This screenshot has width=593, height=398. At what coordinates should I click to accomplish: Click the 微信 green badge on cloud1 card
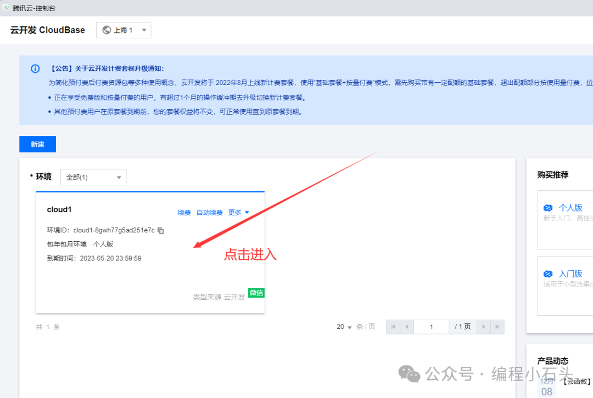[x=256, y=293]
